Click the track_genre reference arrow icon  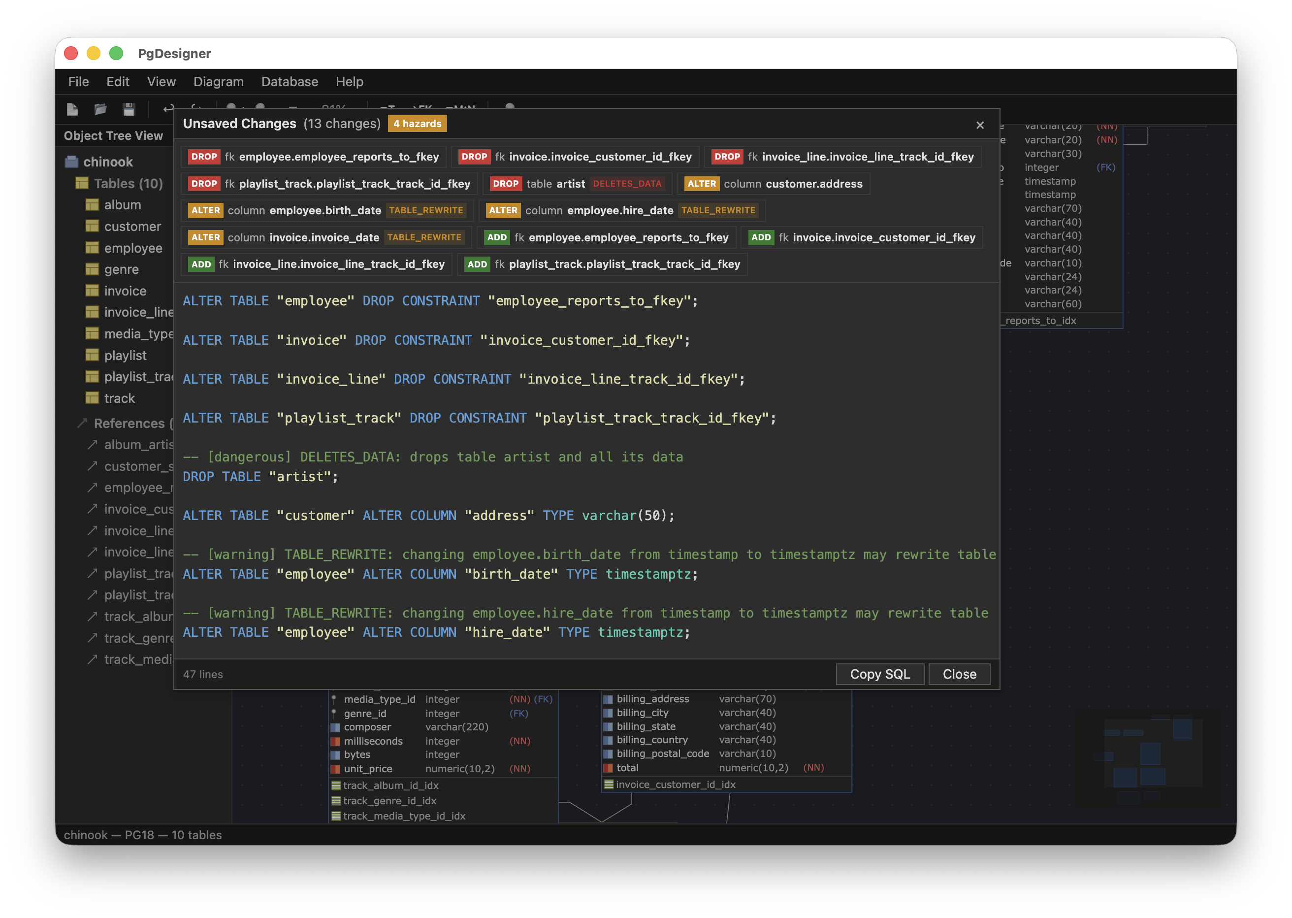click(92, 638)
